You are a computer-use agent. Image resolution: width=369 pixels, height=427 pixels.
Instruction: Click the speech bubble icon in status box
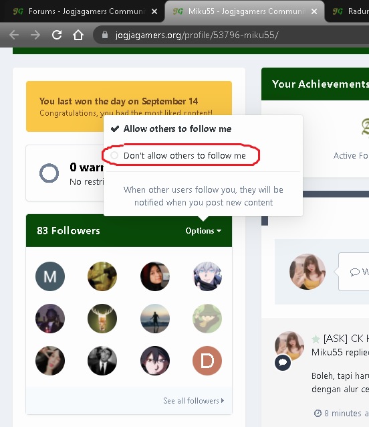coord(354,272)
